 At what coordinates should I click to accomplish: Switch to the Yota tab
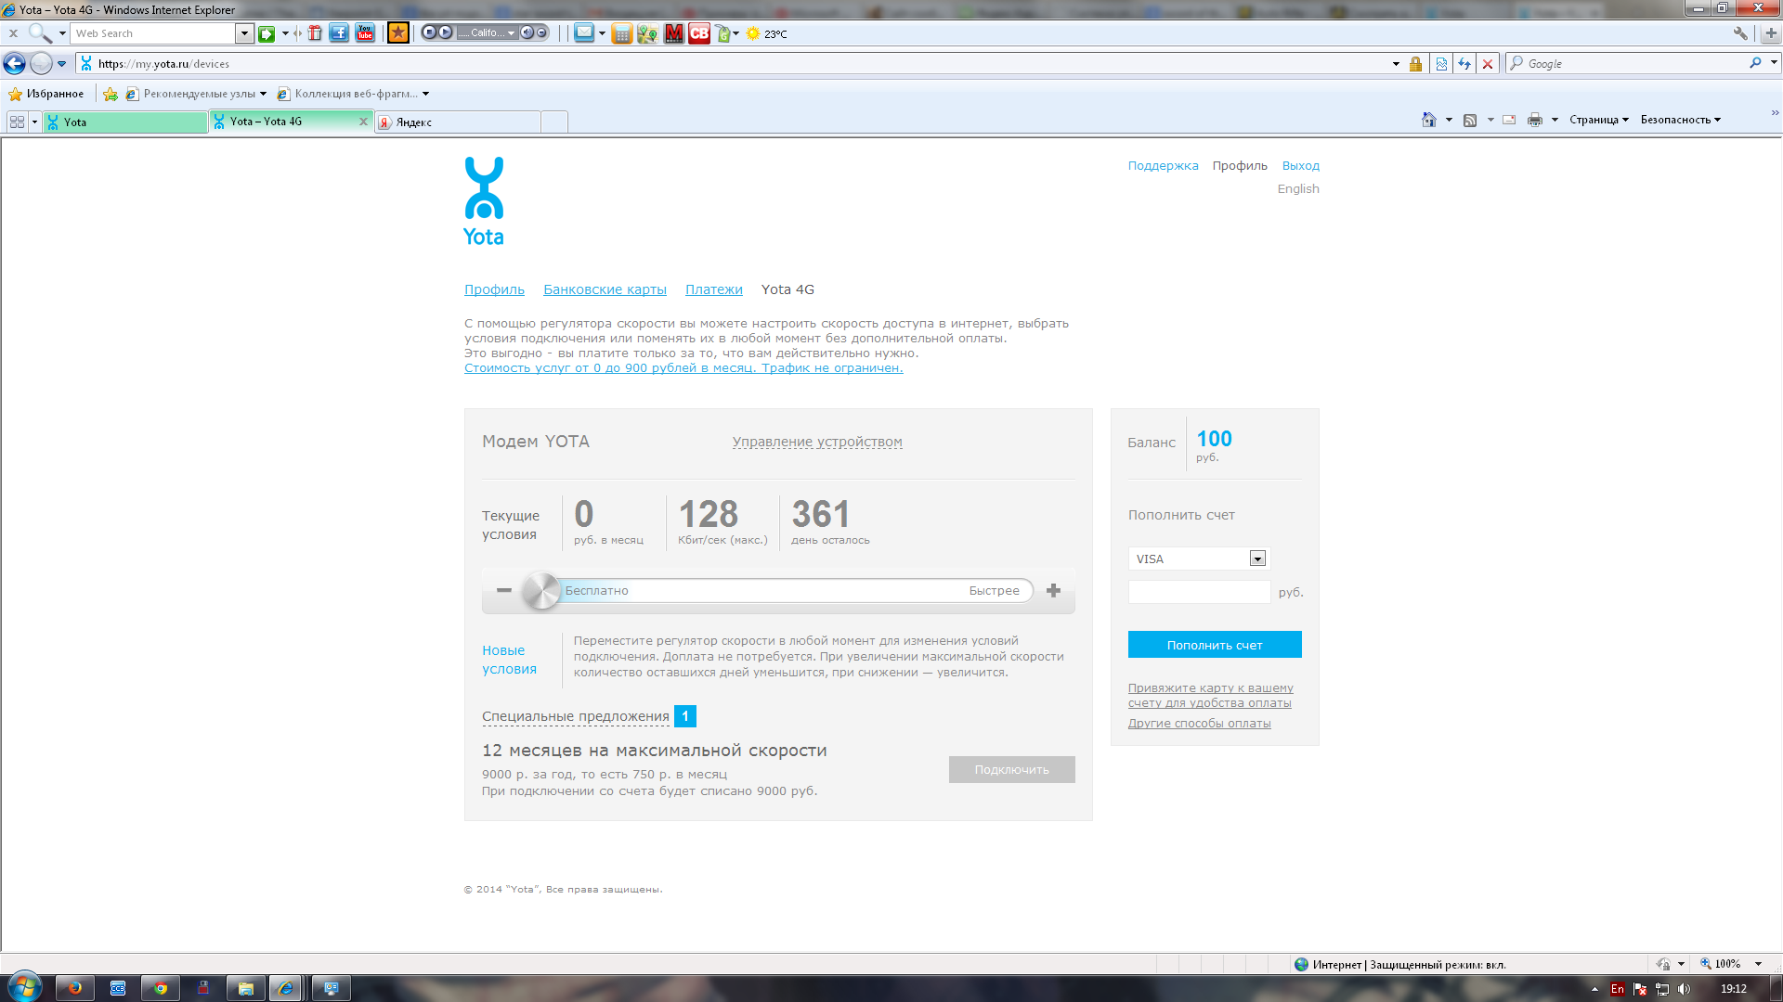click(x=125, y=122)
